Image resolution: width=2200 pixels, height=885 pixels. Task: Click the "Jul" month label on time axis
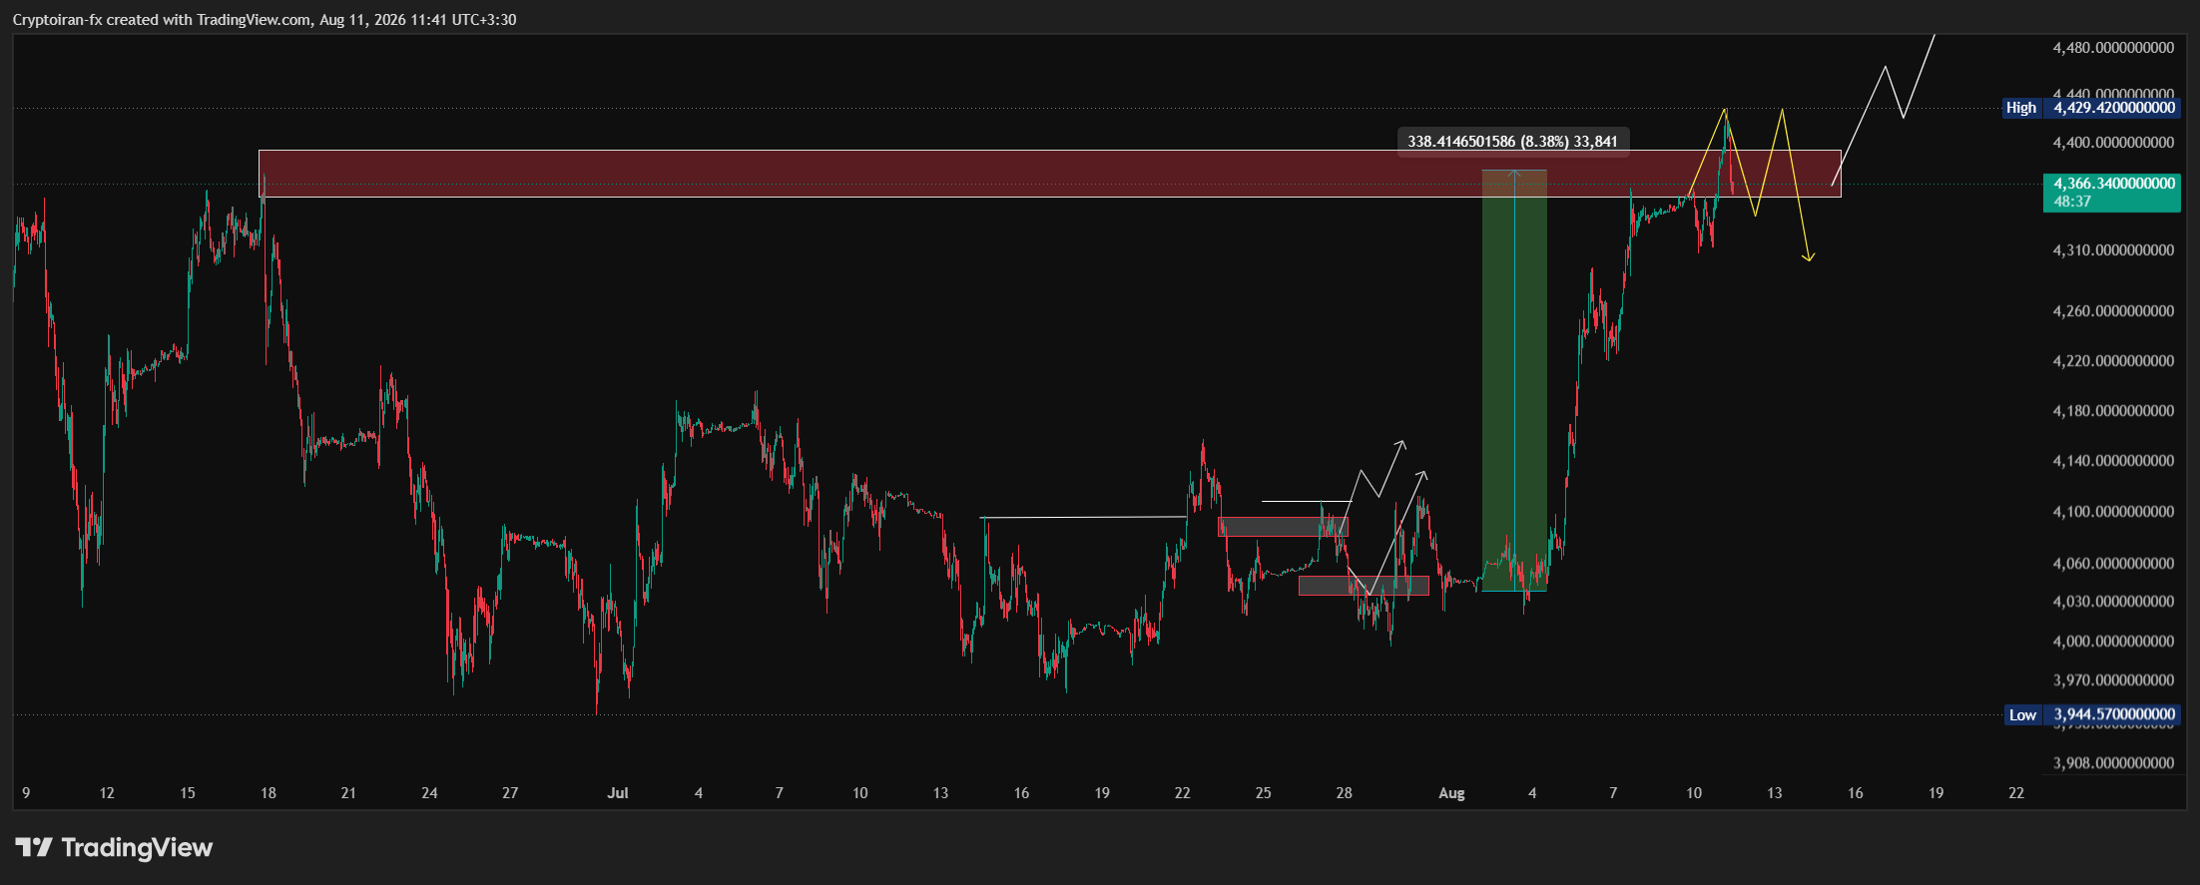pyautogui.click(x=618, y=793)
